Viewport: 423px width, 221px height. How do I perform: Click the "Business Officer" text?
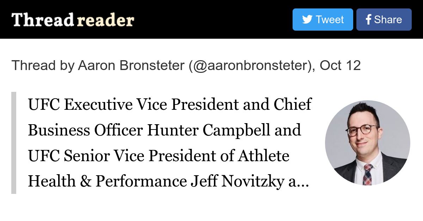pos(85,130)
